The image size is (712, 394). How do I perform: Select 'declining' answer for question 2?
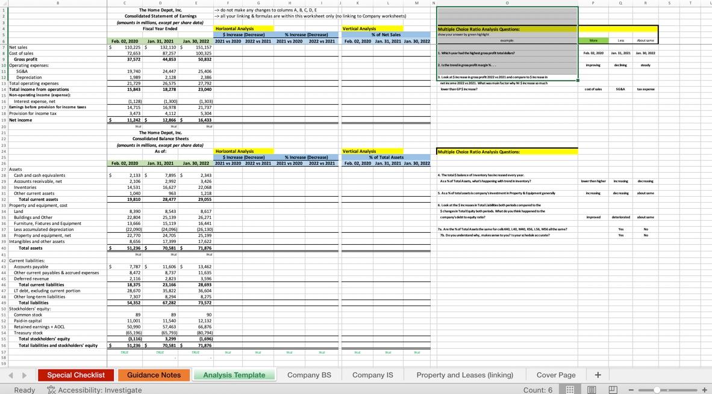(x=620, y=66)
